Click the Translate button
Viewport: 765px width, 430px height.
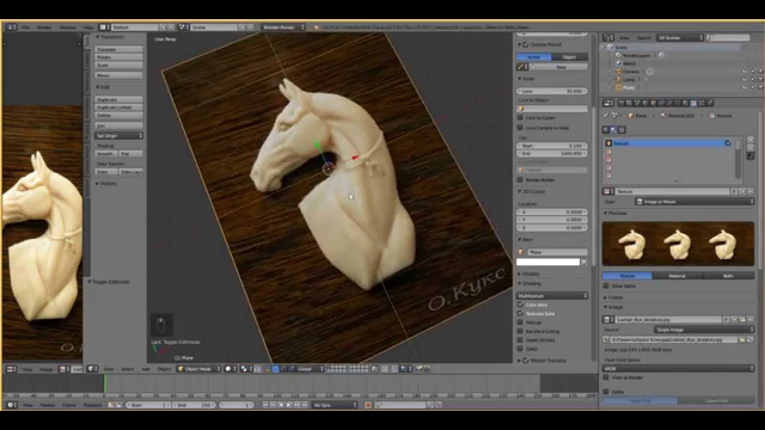pos(119,50)
